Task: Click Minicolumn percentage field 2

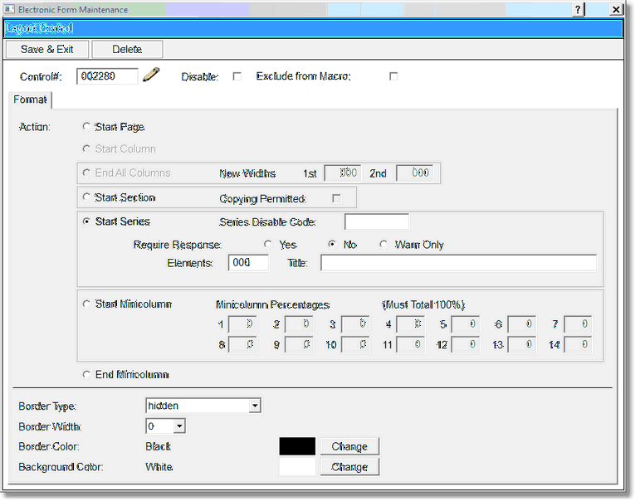Action: point(299,324)
